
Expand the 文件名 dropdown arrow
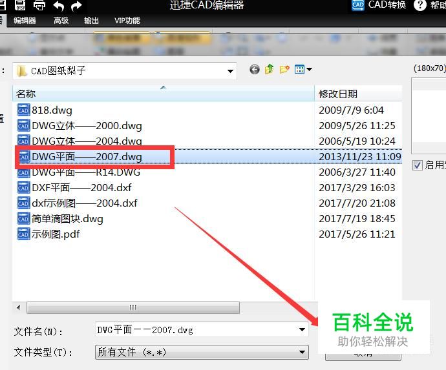point(302,330)
